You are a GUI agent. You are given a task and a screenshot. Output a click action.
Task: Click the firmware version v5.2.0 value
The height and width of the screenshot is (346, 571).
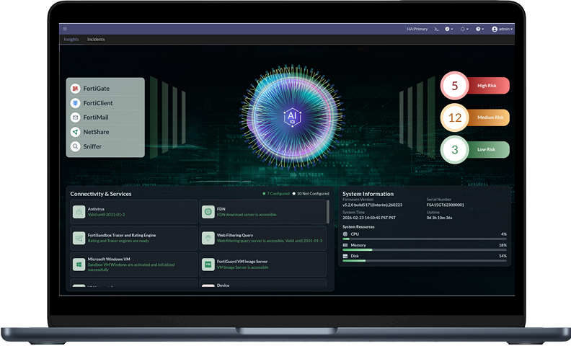(372, 205)
